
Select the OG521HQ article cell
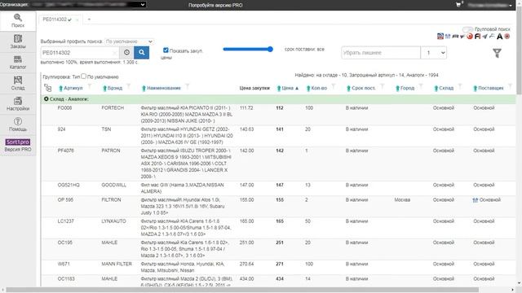click(x=69, y=185)
